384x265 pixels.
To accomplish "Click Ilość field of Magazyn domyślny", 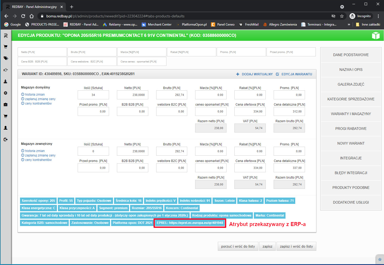I will (93, 95).
